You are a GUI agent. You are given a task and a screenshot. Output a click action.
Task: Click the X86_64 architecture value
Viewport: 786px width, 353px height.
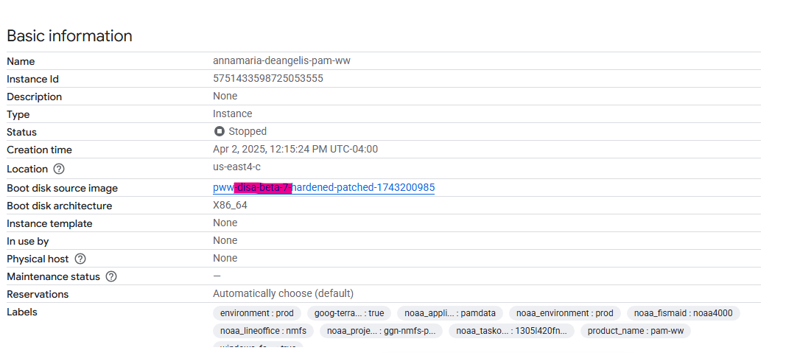click(x=230, y=206)
